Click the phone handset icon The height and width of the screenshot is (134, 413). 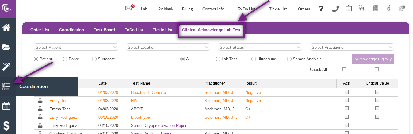335,9
